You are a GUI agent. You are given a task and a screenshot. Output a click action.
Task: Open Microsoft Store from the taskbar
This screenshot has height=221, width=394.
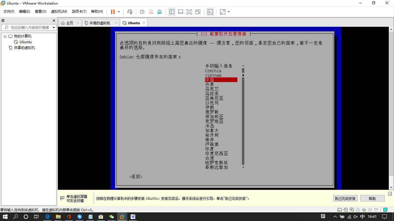point(101,217)
